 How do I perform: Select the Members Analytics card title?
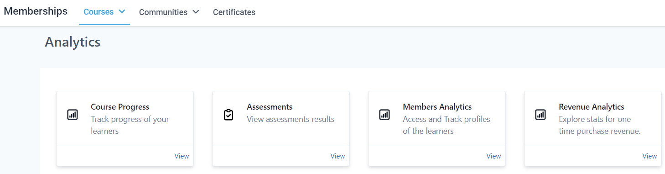coord(437,107)
